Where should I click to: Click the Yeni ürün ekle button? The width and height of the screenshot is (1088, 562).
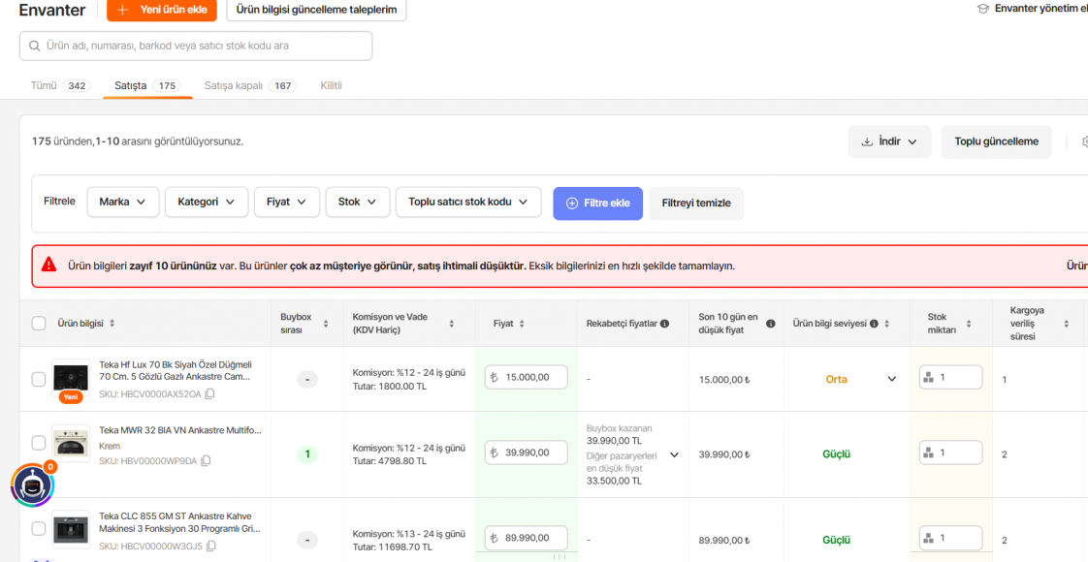162,10
